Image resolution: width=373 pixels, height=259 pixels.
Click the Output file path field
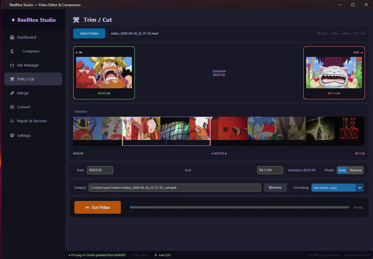click(175, 188)
